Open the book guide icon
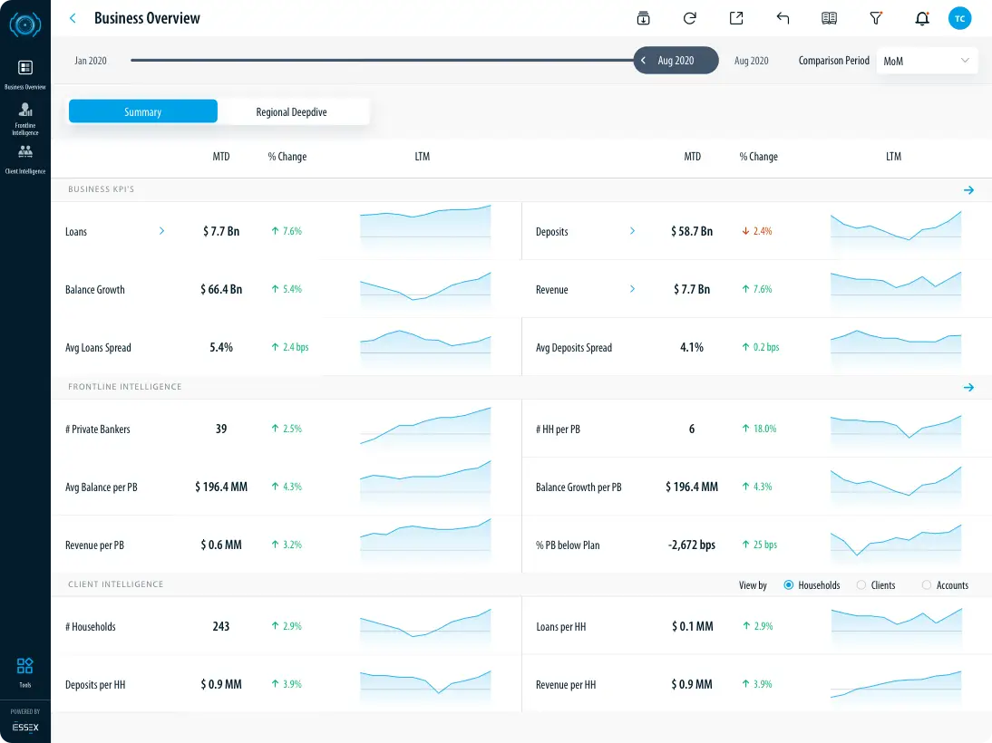992x743 pixels. [x=829, y=18]
